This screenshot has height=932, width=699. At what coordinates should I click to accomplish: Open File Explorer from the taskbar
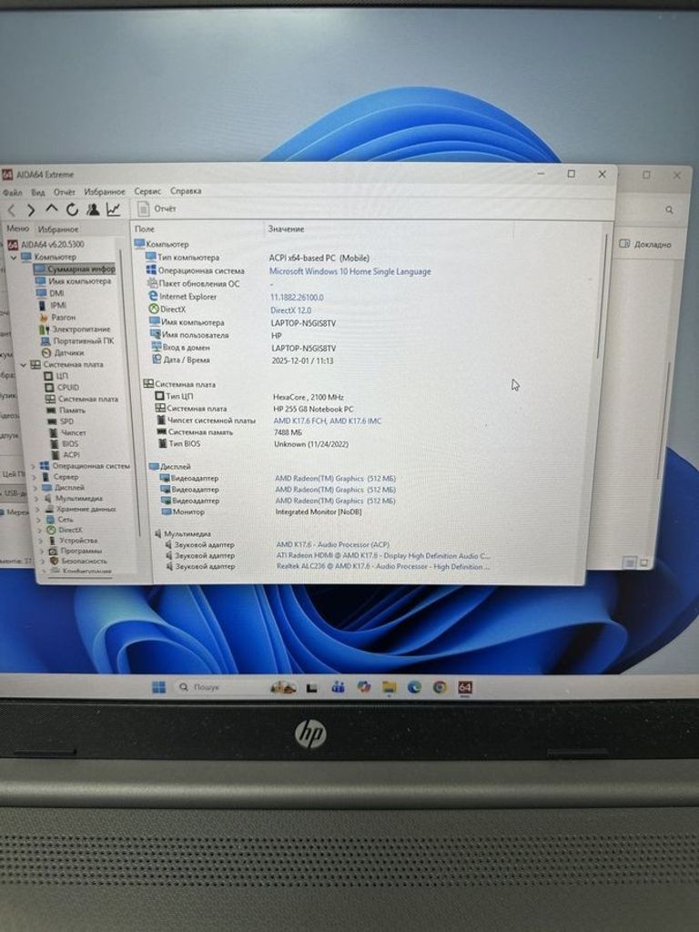[389, 687]
